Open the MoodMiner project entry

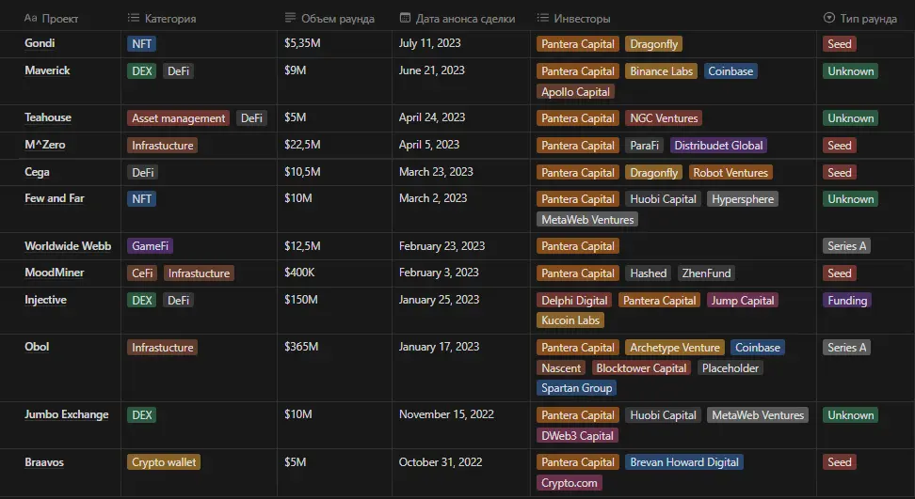pyautogui.click(x=55, y=273)
